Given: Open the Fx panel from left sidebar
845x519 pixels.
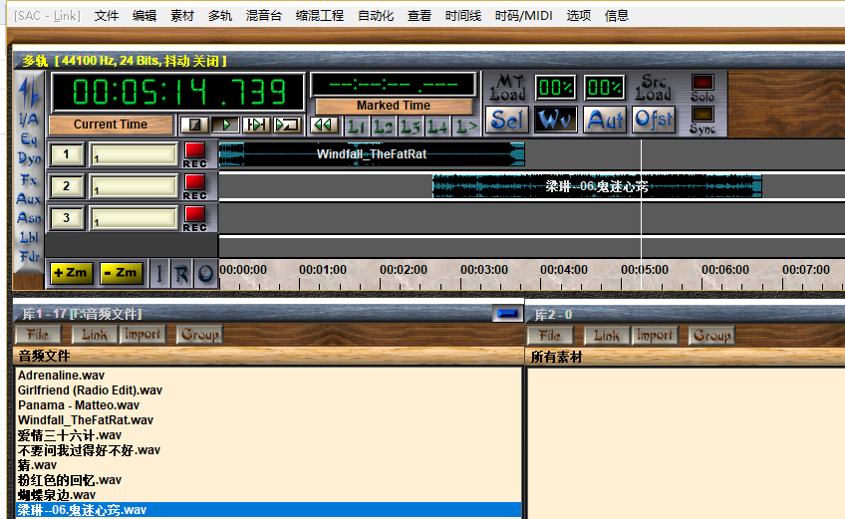Looking at the screenshot, I should tap(30, 180).
